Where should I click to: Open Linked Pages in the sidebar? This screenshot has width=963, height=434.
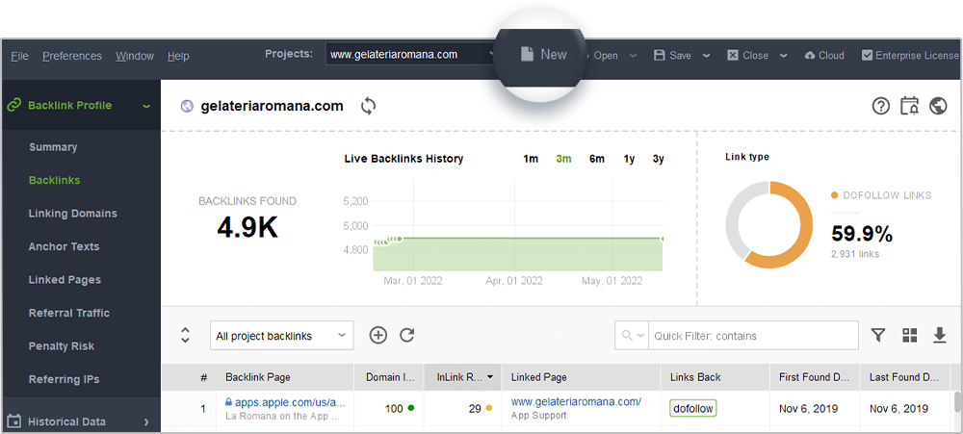[65, 280]
